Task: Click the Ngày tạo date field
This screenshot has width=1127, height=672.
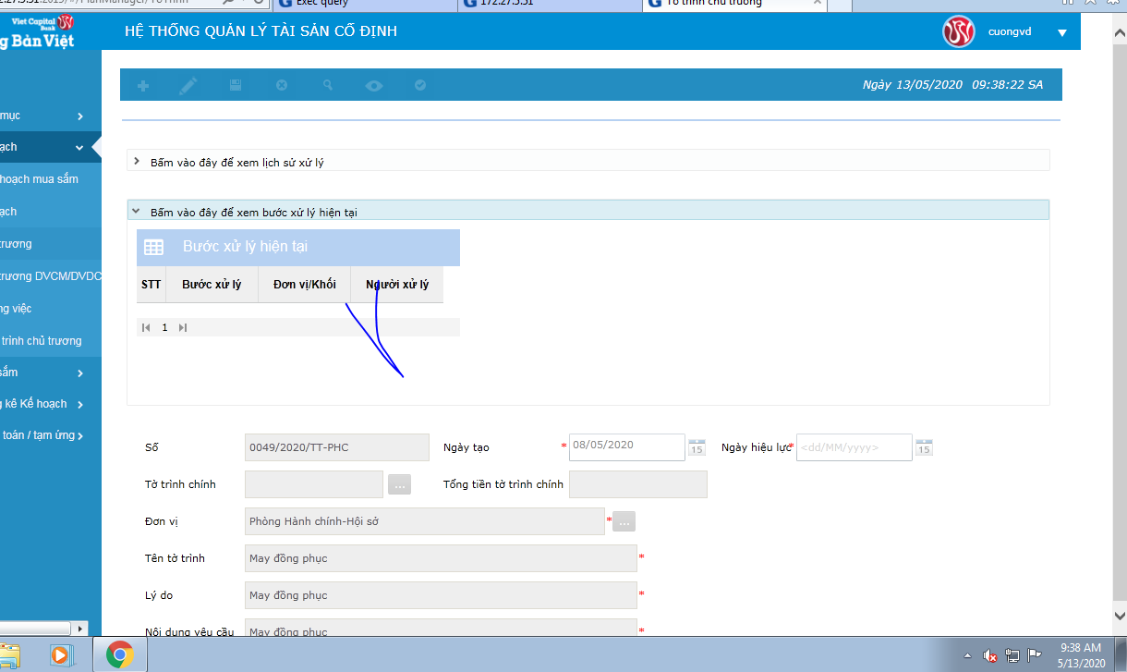Action: (x=626, y=447)
